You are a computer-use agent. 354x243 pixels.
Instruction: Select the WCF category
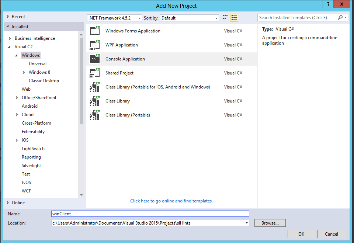coord(26,191)
